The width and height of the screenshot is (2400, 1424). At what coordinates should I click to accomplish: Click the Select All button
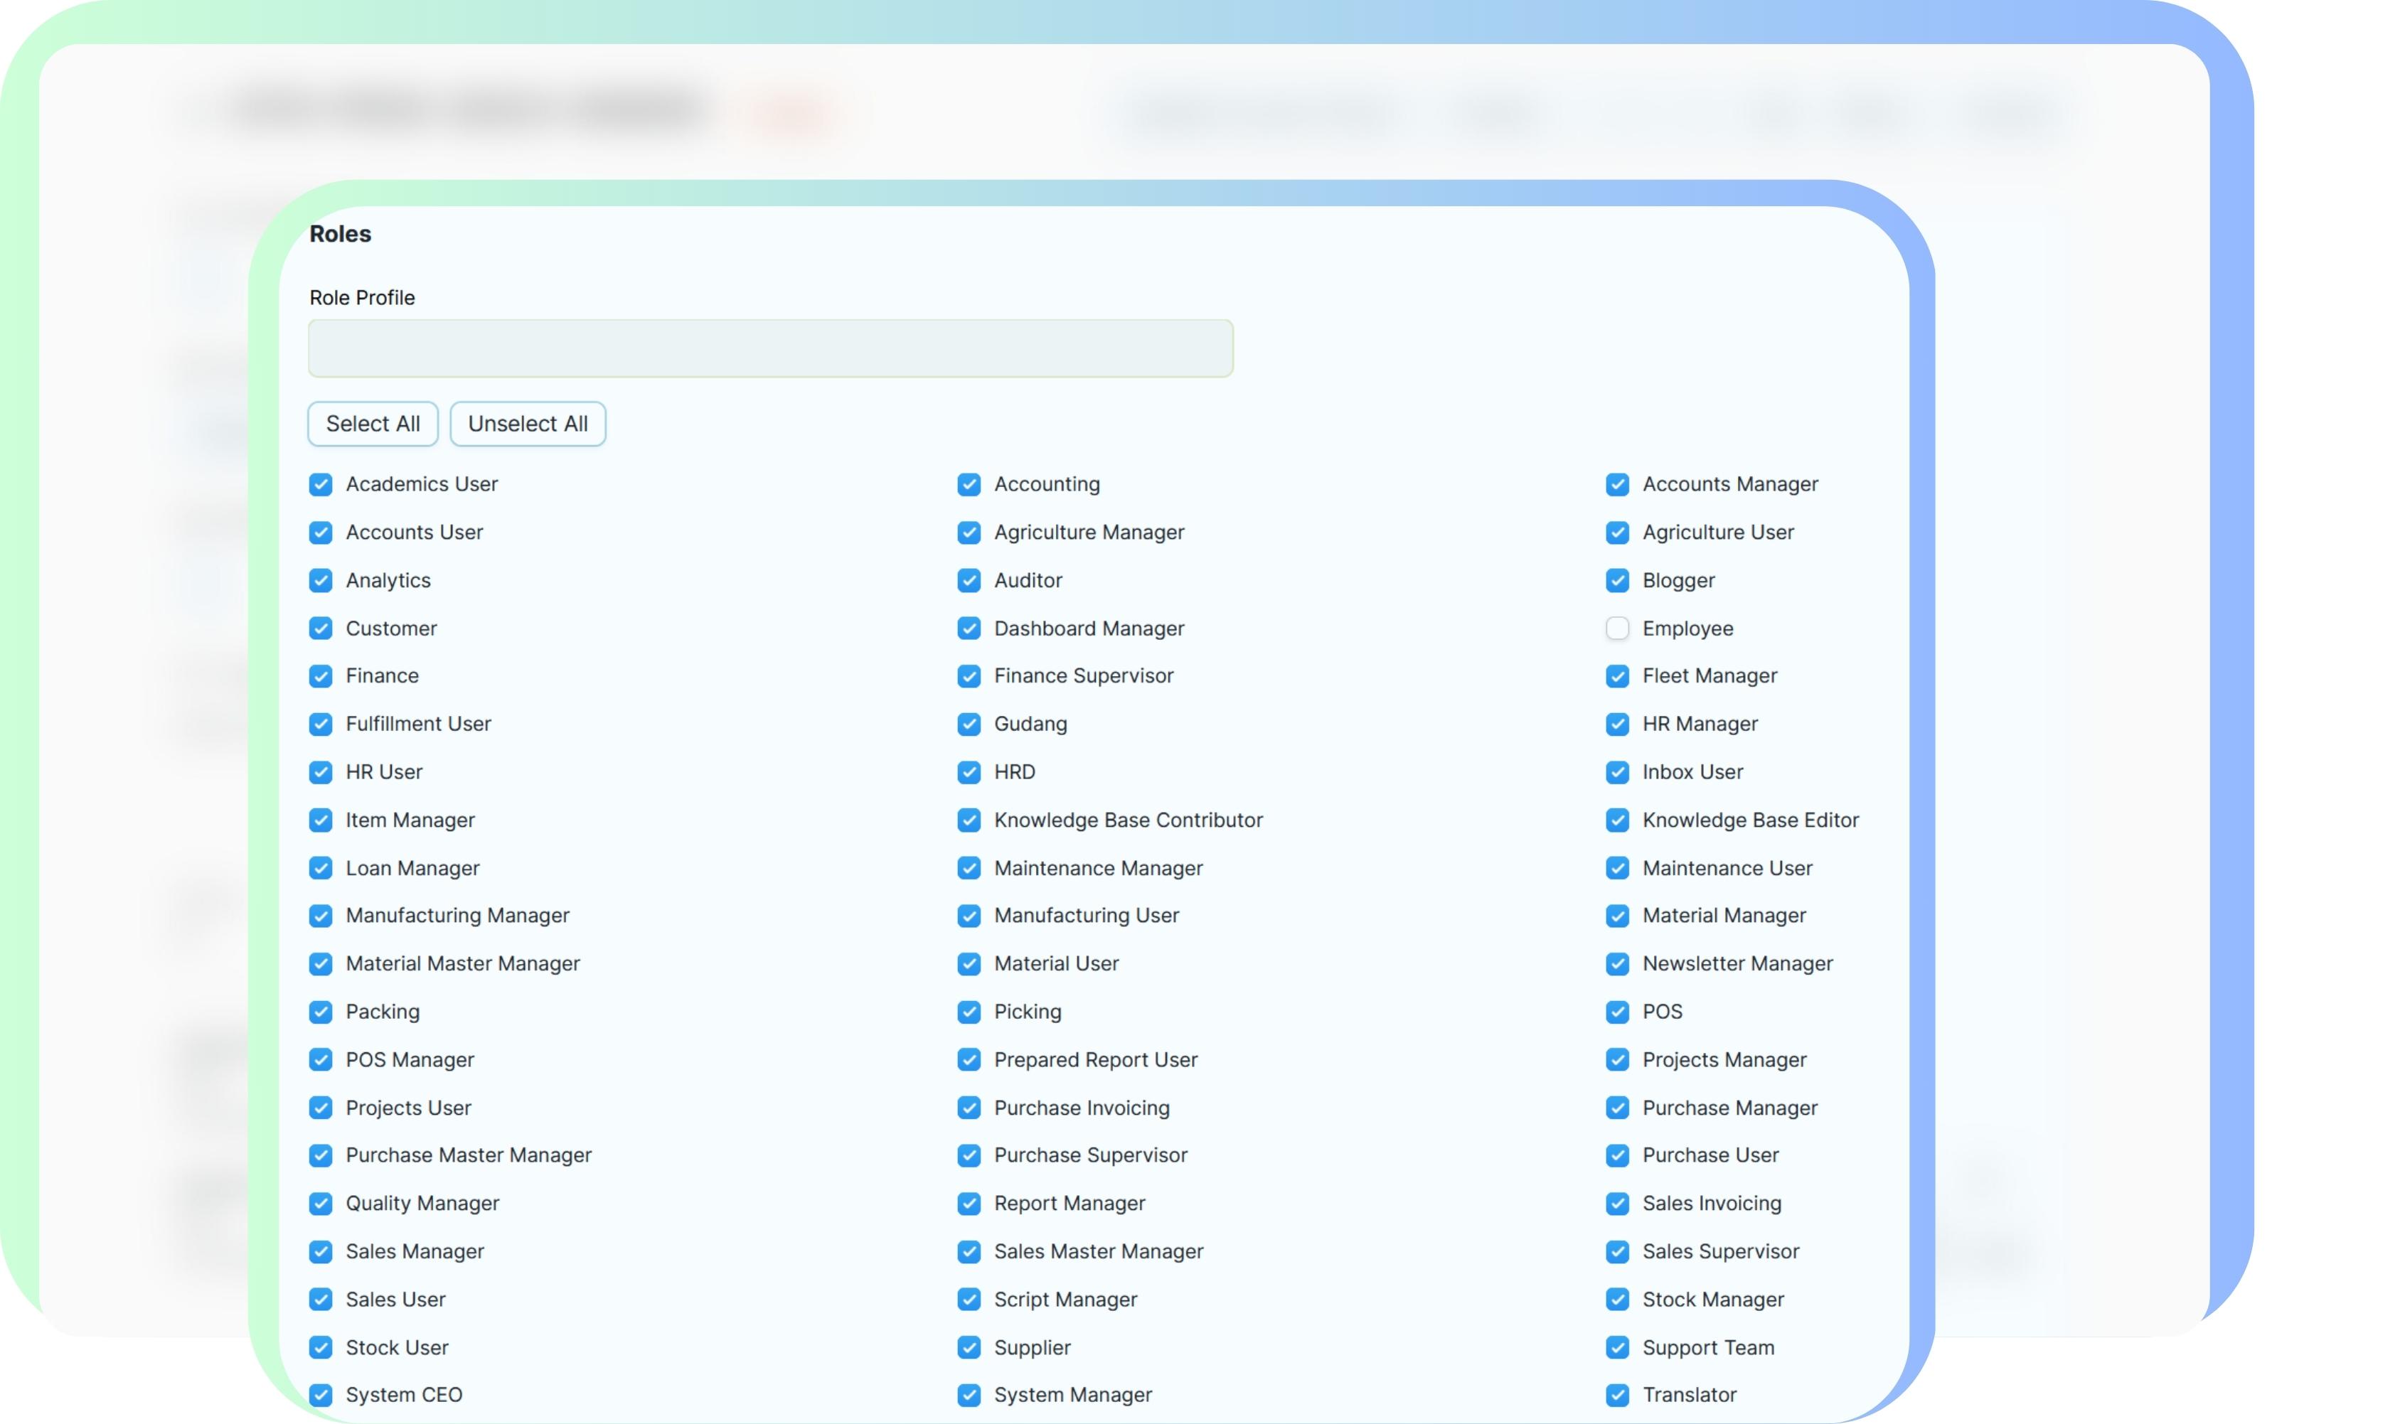pos(373,424)
